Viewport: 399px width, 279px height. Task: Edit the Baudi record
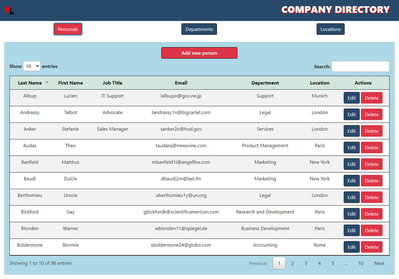click(351, 181)
